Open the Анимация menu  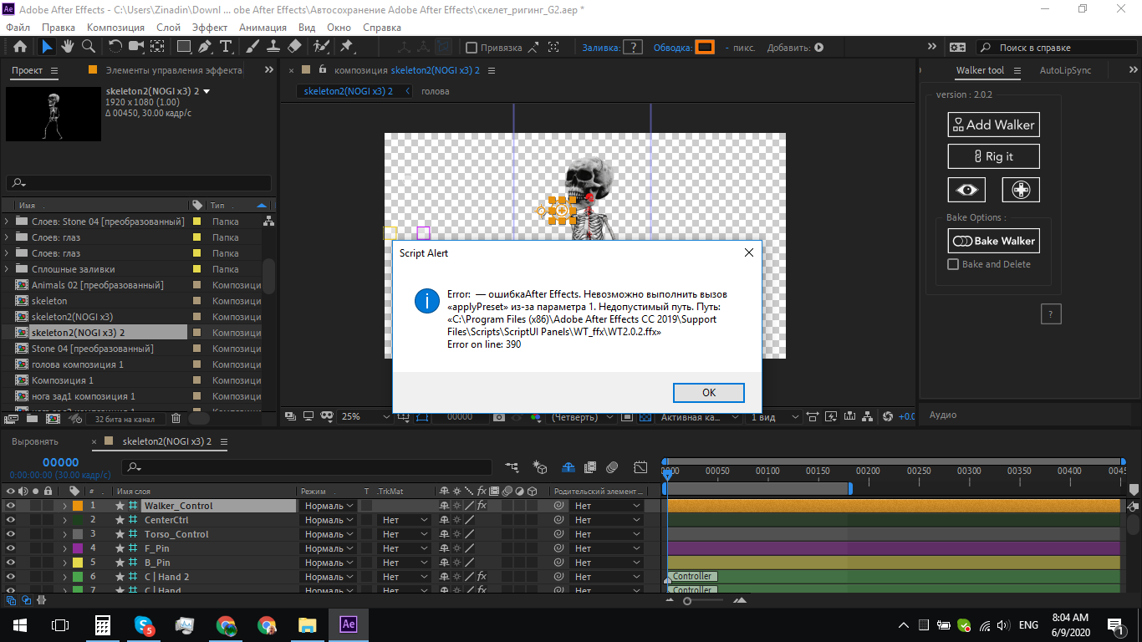(263, 28)
